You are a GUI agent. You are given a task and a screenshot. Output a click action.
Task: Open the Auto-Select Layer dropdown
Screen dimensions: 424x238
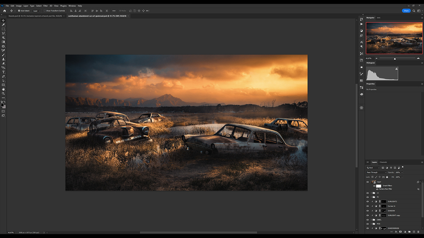(37, 11)
